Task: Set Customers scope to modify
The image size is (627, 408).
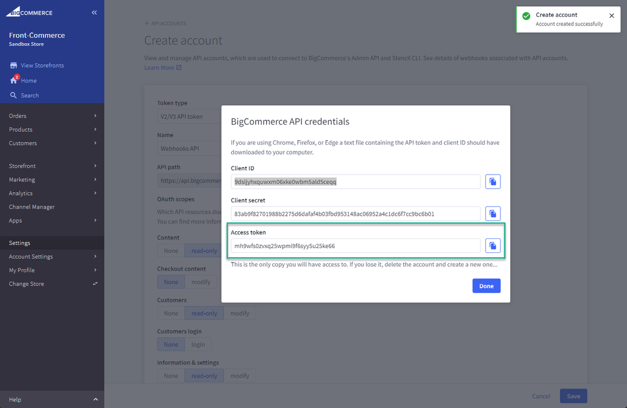Action: pyautogui.click(x=239, y=313)
